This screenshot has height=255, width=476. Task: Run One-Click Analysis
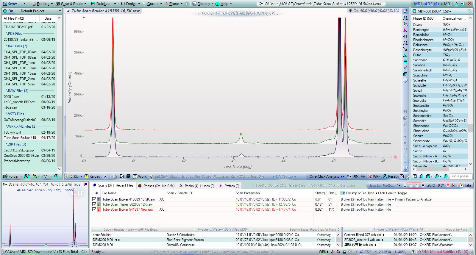pyautogui.click(x=324, y=176)
